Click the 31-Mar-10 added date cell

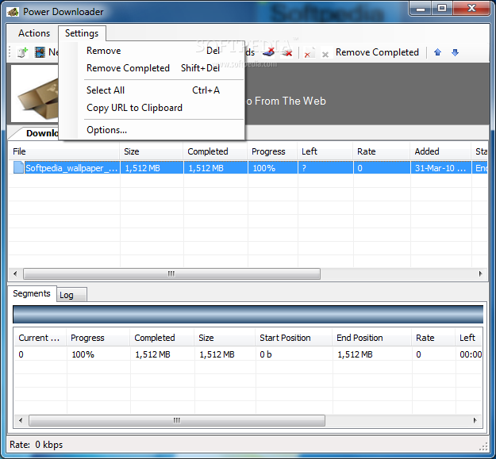tap(441, 168)
